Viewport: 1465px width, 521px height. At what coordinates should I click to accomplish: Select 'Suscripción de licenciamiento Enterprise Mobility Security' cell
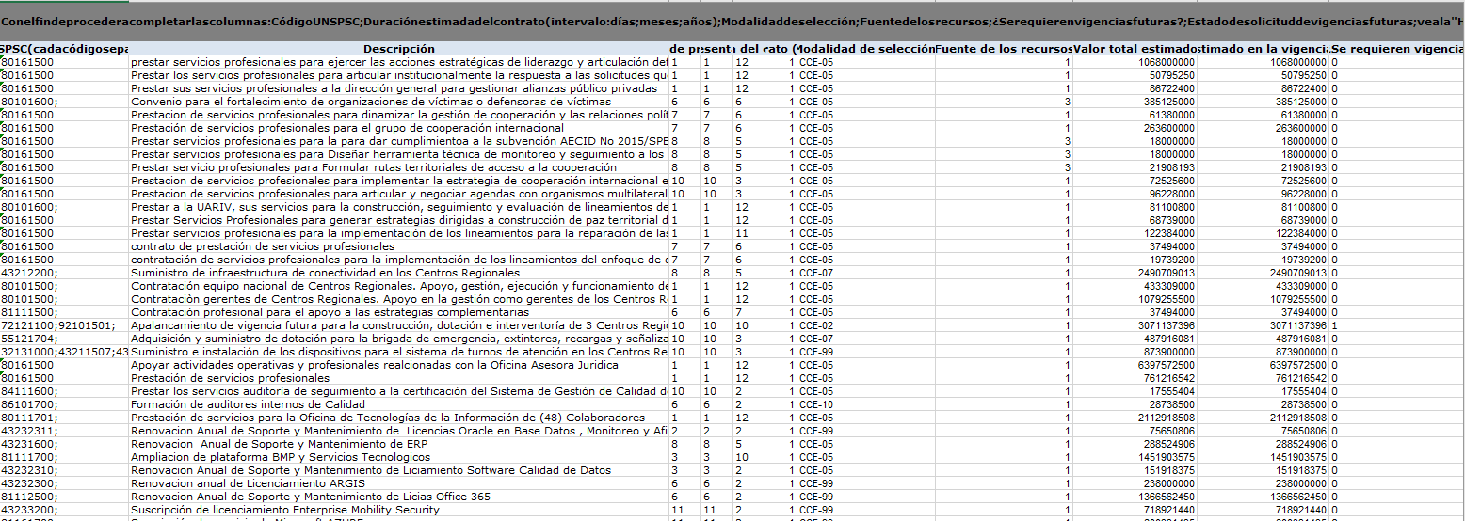(x=399, y=509)
